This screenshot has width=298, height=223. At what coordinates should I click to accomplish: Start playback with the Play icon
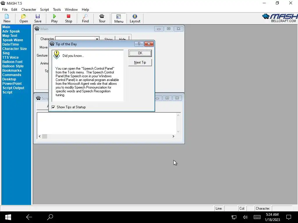pos(54,18)
